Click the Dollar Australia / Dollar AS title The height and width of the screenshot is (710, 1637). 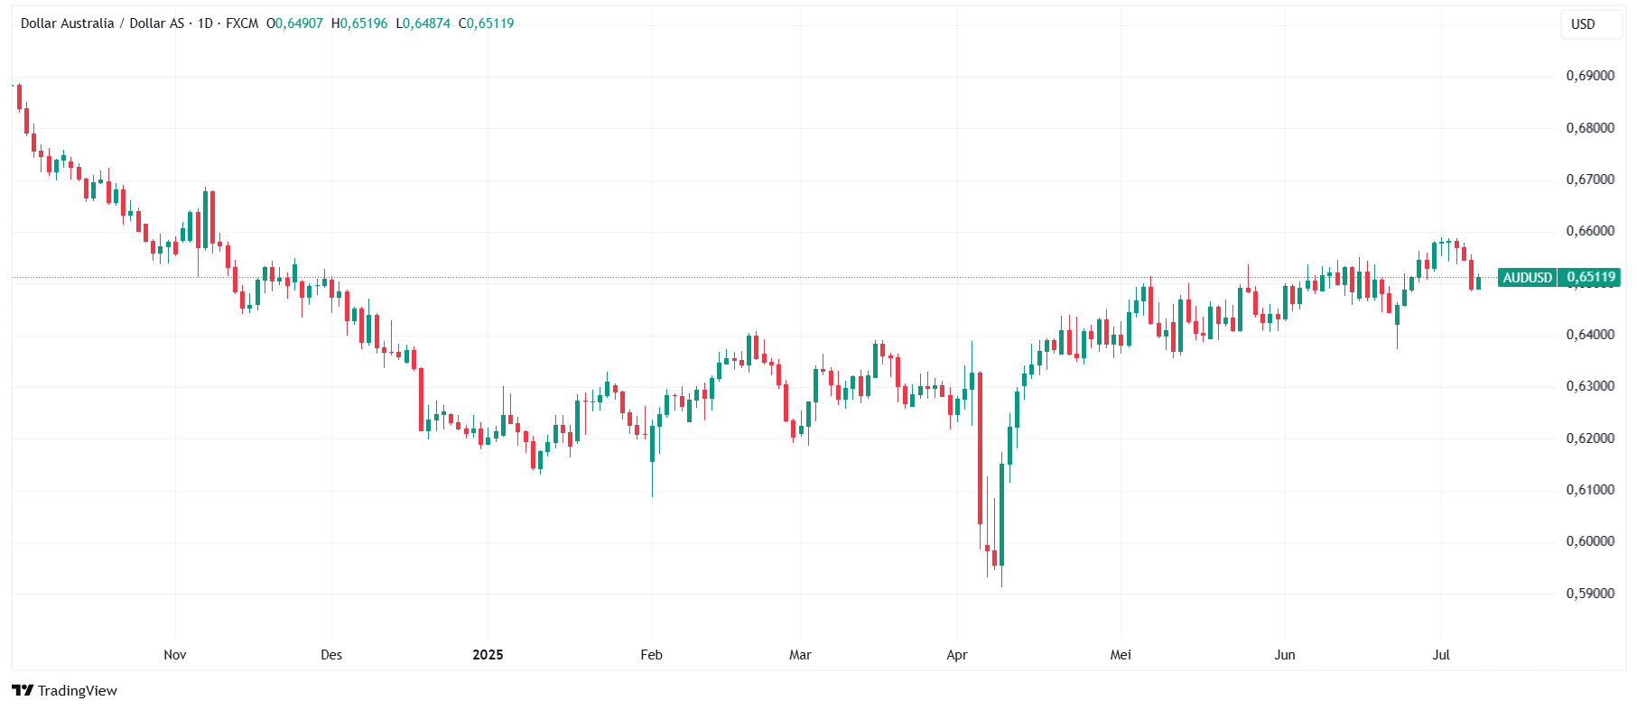click(102, 23)
